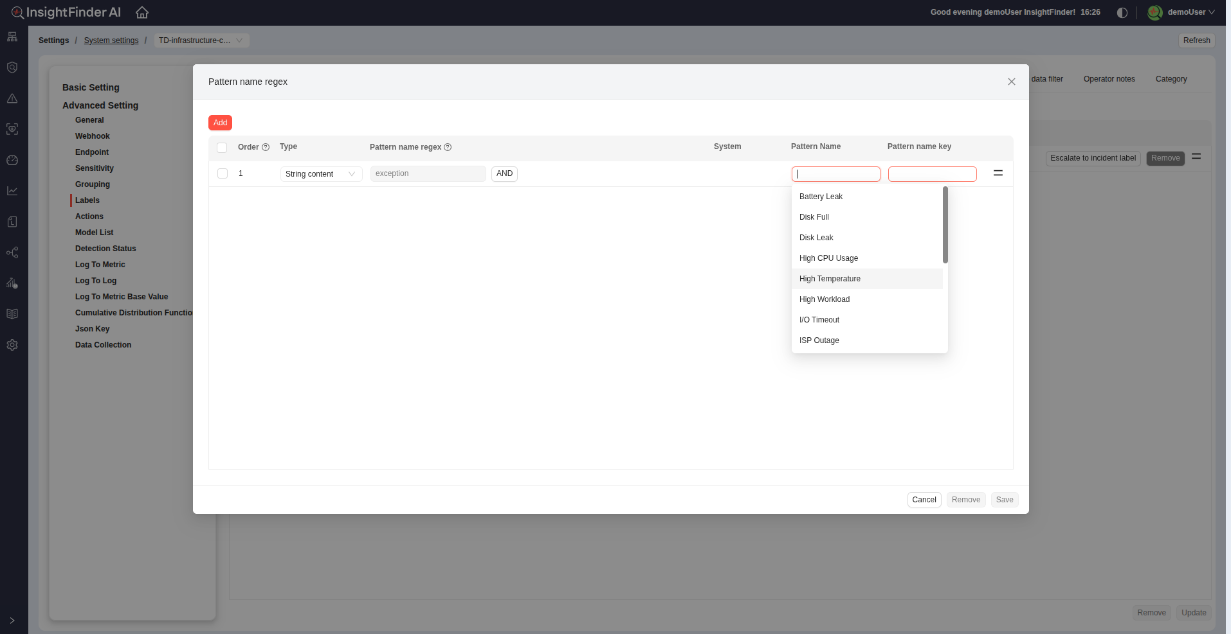Screen dimensions: 1231x634
Task: Select High Temperature from the list
Action: point(830,279)
